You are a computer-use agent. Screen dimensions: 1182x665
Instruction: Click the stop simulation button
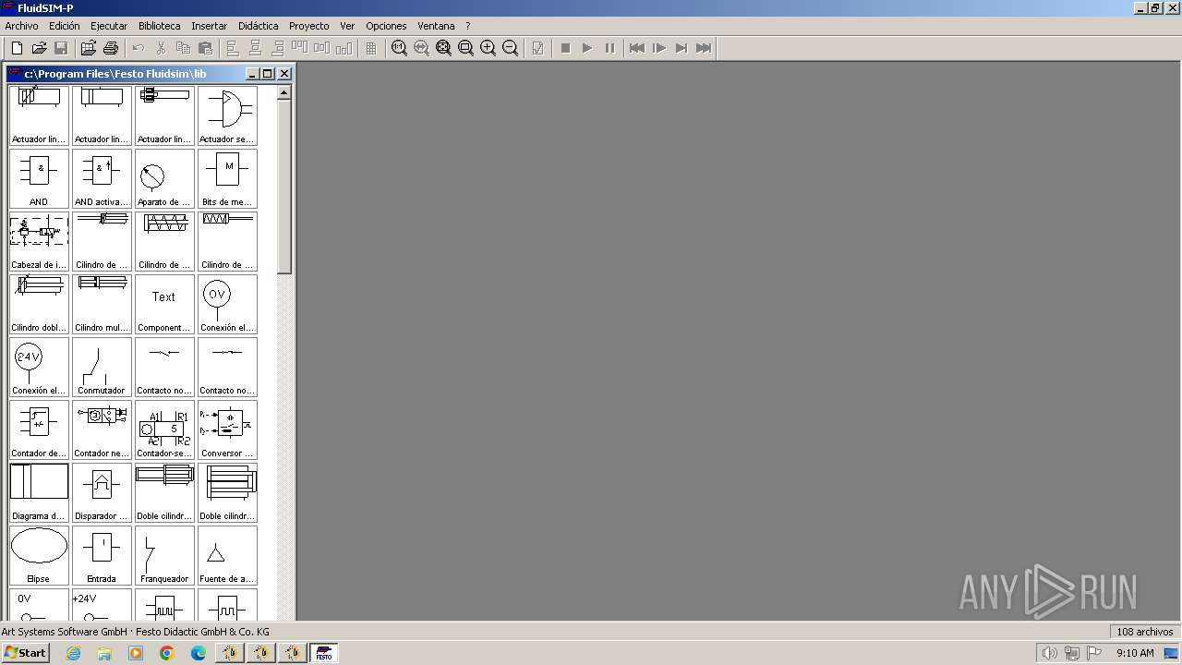pos(565,48)
